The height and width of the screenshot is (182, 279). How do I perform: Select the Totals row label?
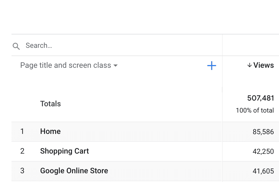click(x=51, y=104)
